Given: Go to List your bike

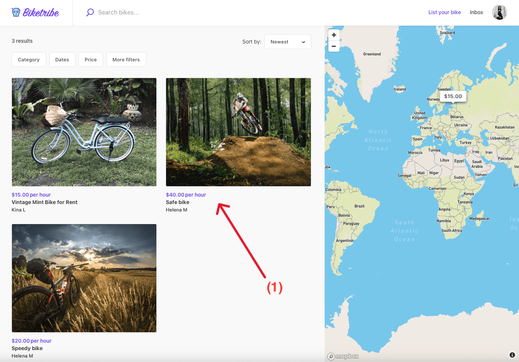Looking at the screenshot, I should point(444,12).
